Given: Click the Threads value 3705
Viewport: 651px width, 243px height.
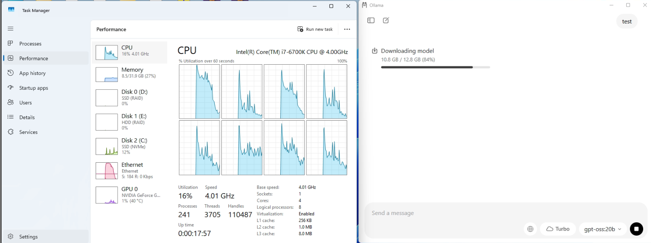Looking at the screenshot, I should tap(212, 215).
